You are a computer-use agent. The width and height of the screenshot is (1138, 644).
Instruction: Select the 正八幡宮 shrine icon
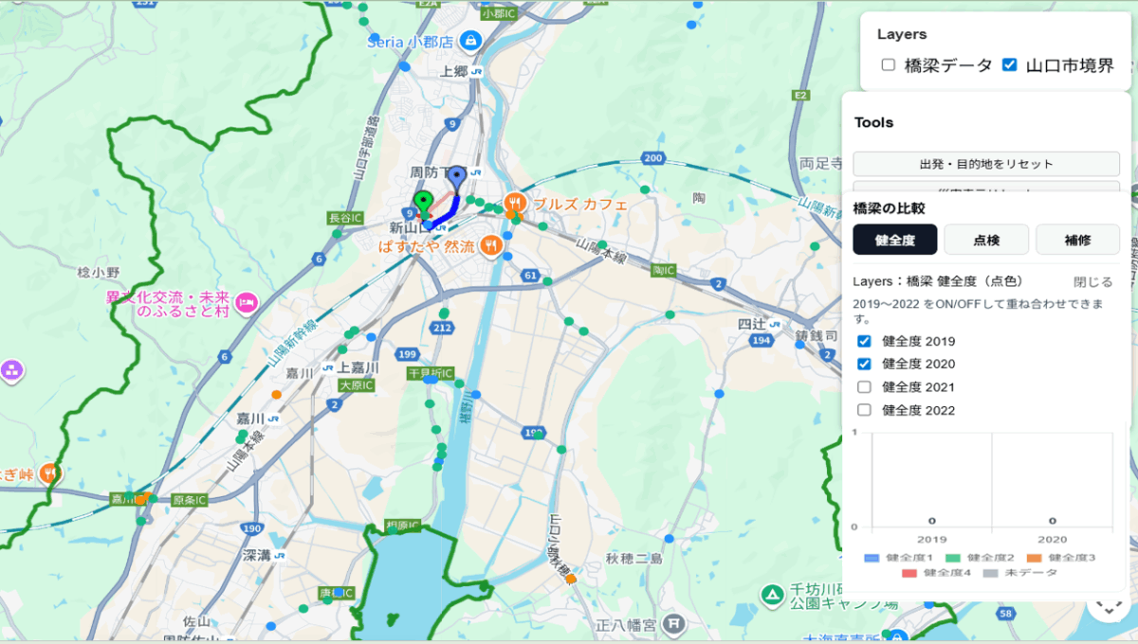(x=672, y=623)
